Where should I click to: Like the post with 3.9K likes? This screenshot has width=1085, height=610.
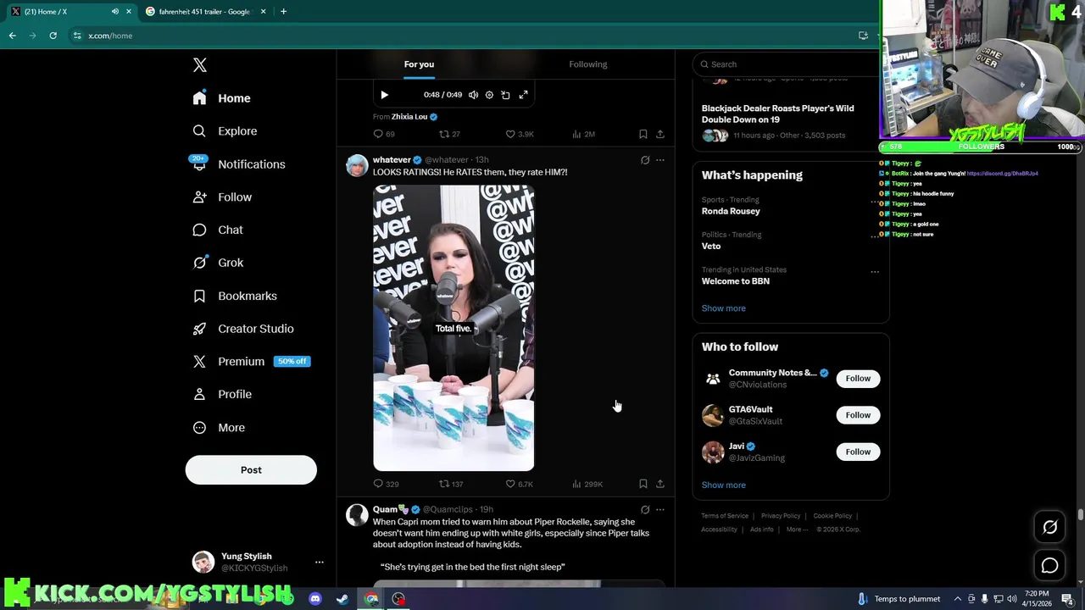coord(520,134)
